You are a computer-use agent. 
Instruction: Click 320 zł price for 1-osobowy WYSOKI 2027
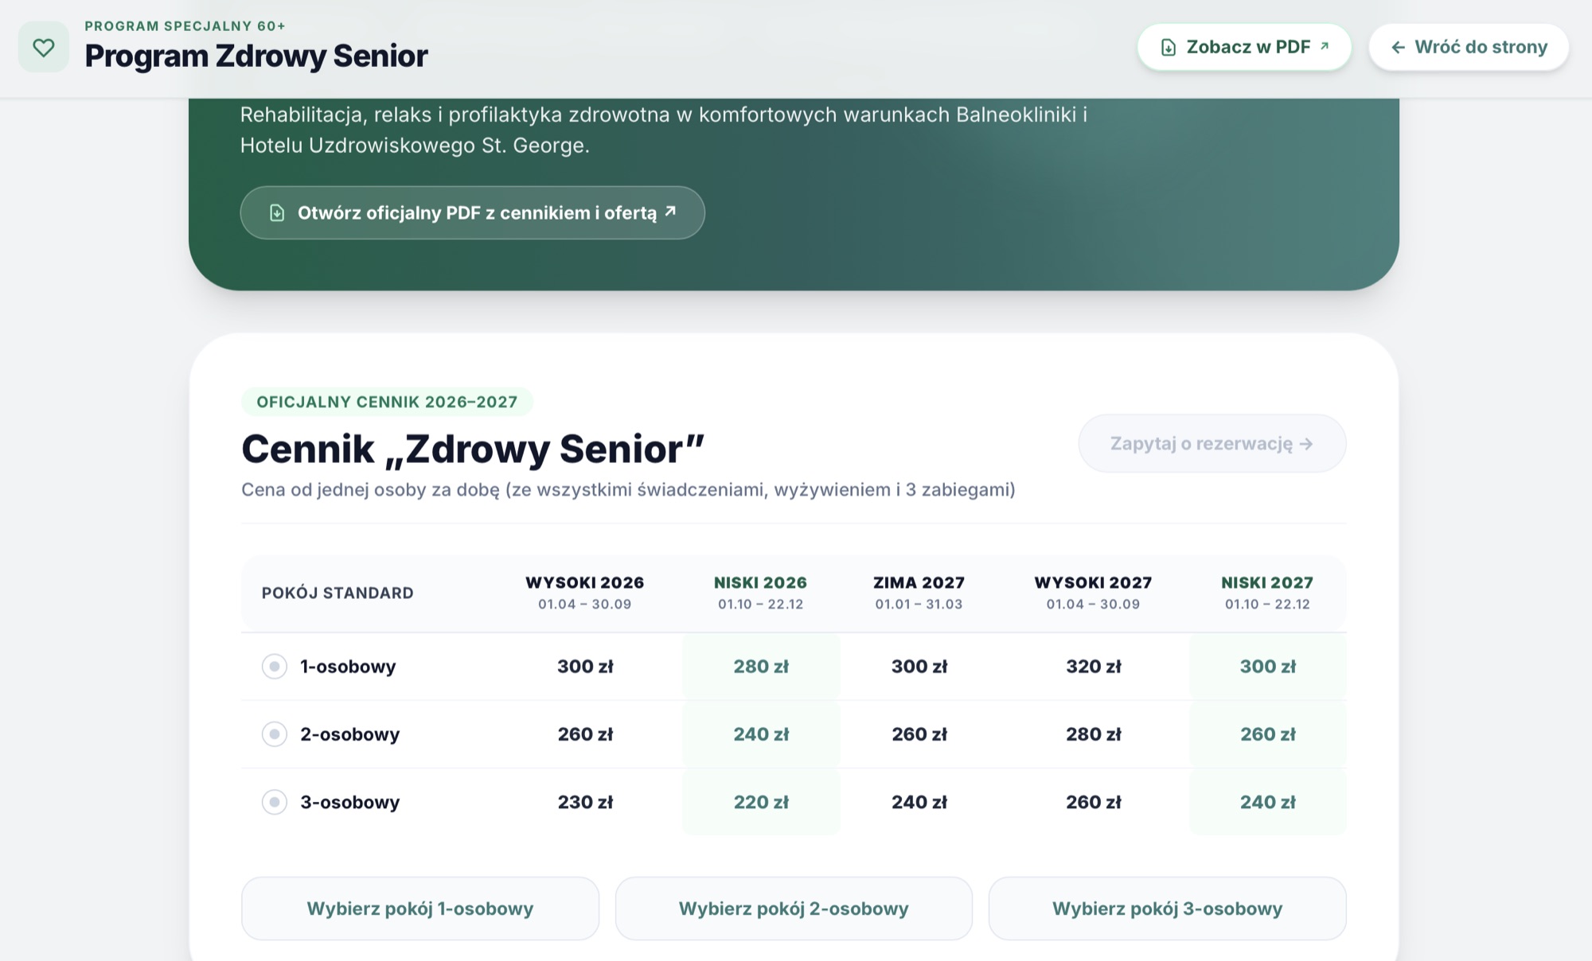coord(1093,666)
